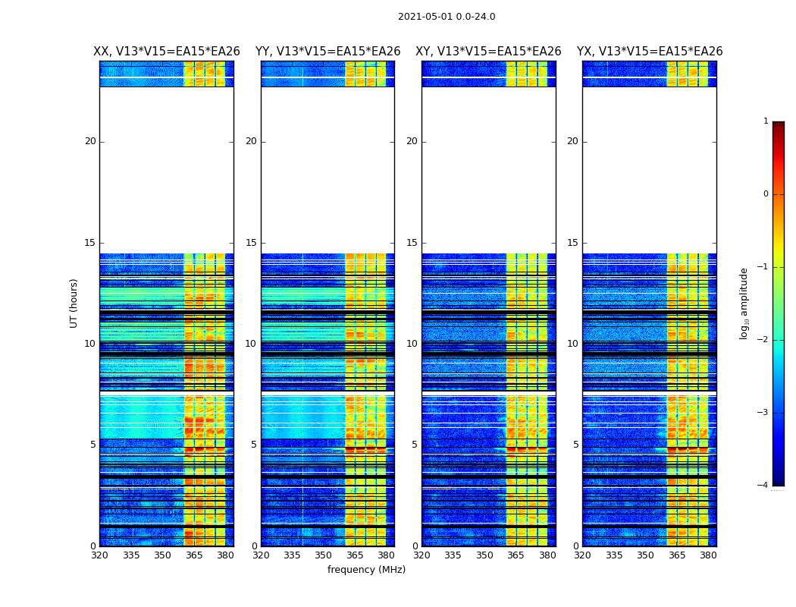Click the 320 MHz tick in YY panel

(261, 555)
